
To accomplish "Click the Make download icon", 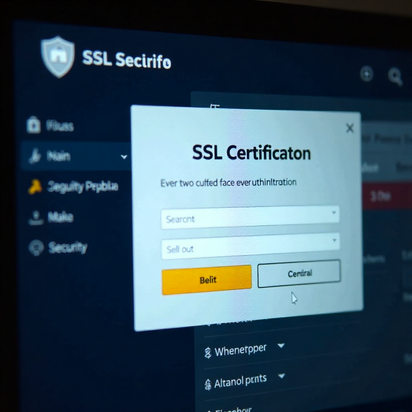I will (36, 218).
